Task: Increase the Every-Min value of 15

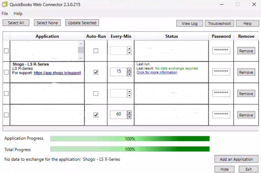Action: 129,70
